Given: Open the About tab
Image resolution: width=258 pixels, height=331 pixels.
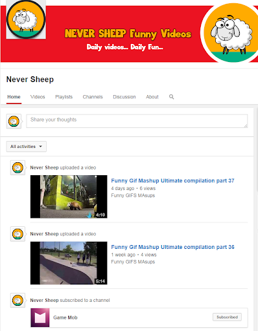Looking at the screenshot, I should [x=152, y=97].
